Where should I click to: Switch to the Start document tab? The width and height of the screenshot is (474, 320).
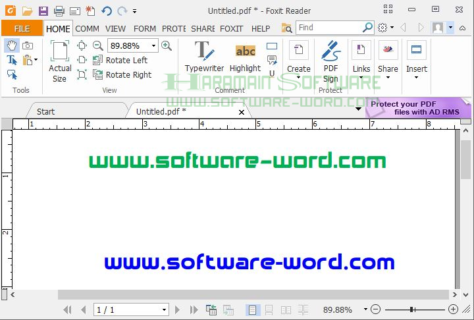tap(46, 112)
